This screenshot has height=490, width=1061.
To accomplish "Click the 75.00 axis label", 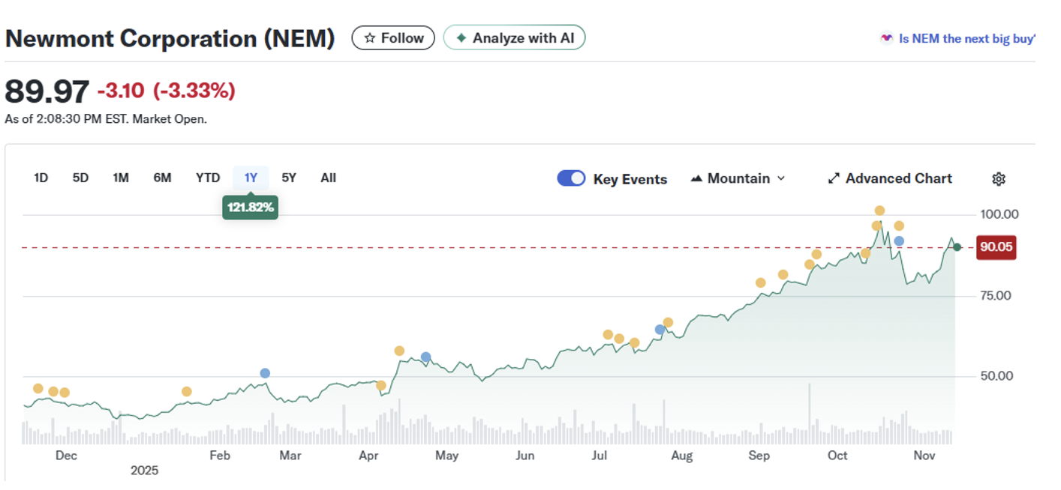I will tap(996, 296).
